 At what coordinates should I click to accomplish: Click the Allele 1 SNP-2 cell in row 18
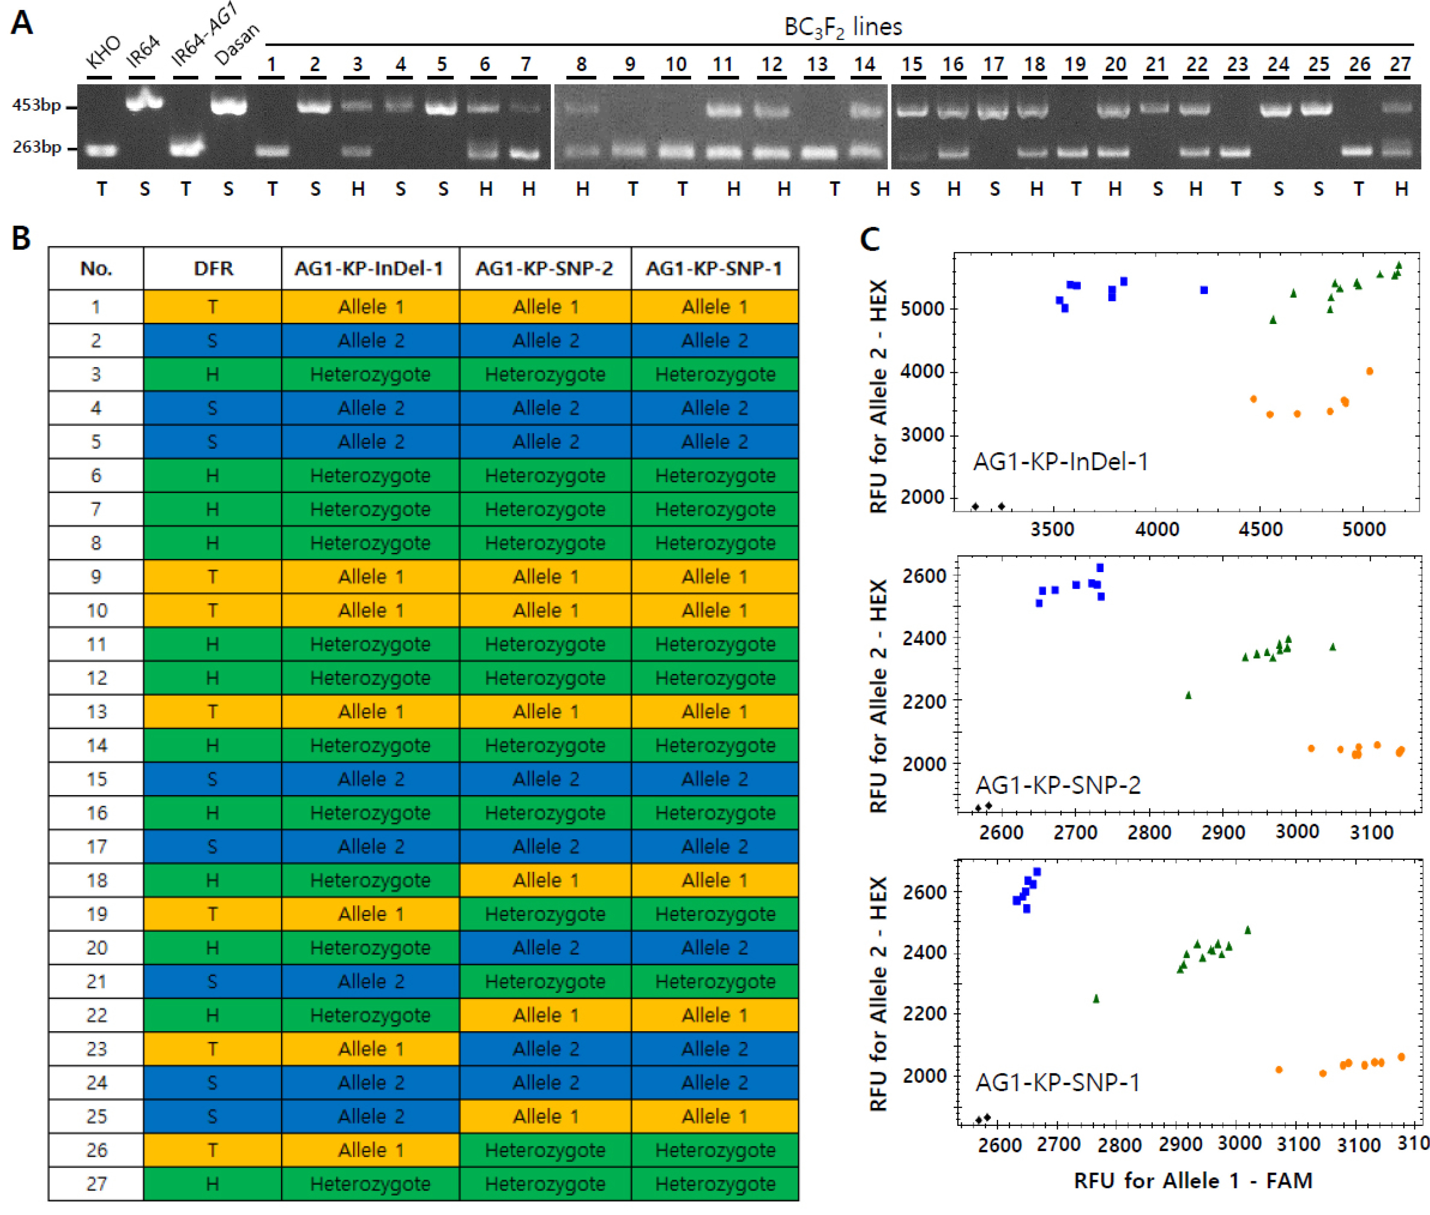point(545,880)
